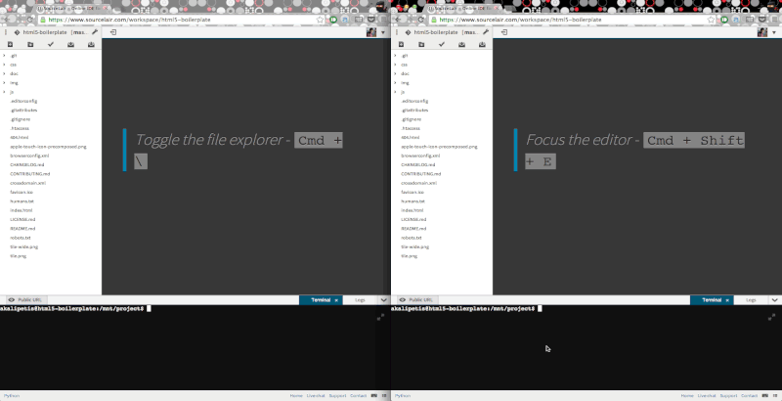Expand the img folder in right window
Image resolution: width=782 pixels, height=401 pixels.
pyautogui.click(x=395, y=83)
